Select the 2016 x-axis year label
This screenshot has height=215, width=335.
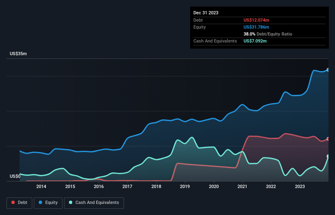point(99,187)
